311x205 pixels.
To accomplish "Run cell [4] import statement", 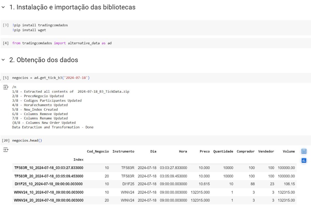I will tap(6, 43).
